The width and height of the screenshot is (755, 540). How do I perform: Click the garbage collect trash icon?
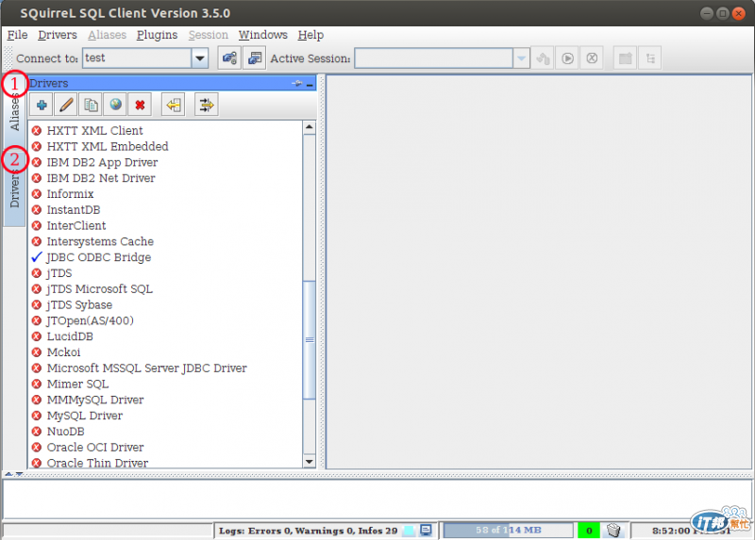[x=613, y=531]
